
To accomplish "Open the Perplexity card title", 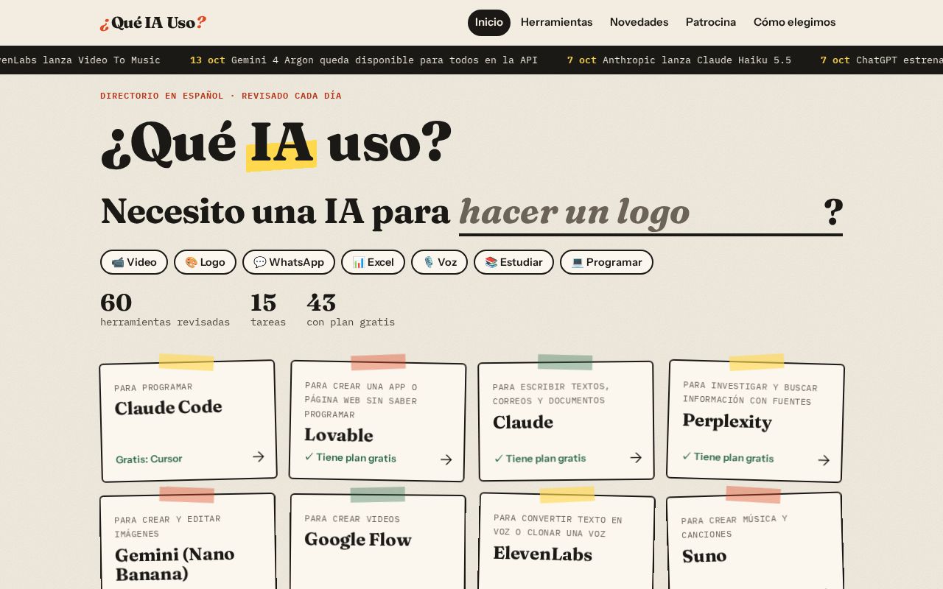I will 727,421.
